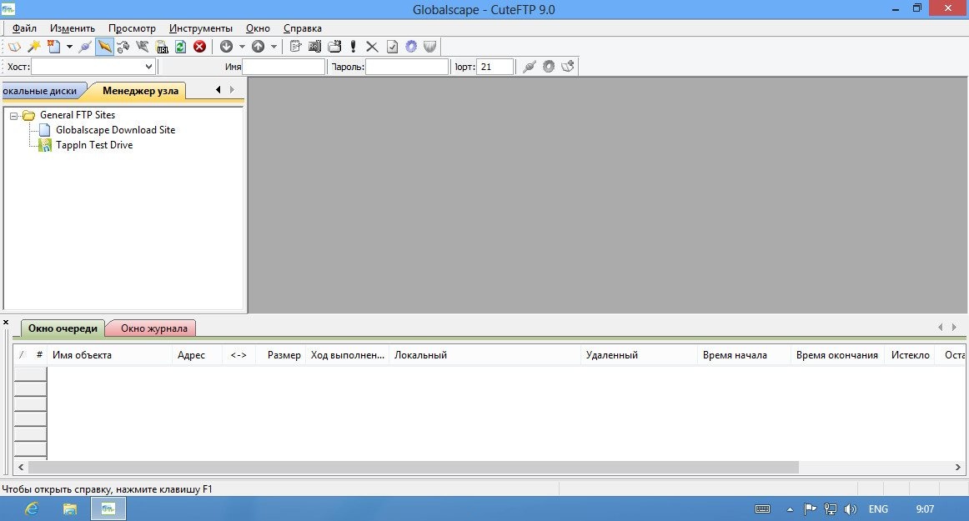Screen dimensions: 969x521
Task: Switch to the Окно журнала tab
Action: pos(154,328)
